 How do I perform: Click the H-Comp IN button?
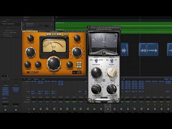49,34
